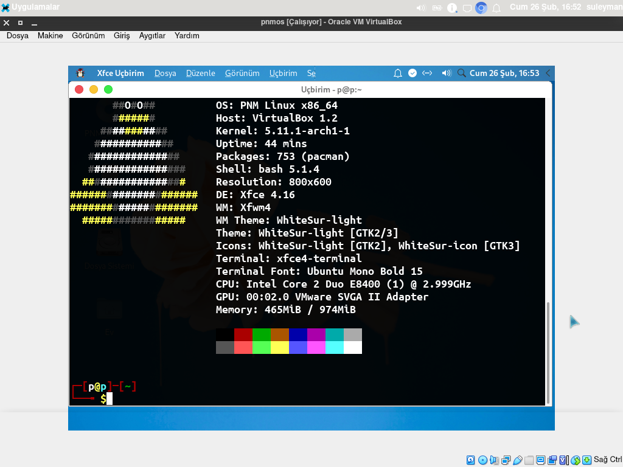Click guest panel search magnifier
This screenshot has height=467, width=623.
[x=461, y=73]
